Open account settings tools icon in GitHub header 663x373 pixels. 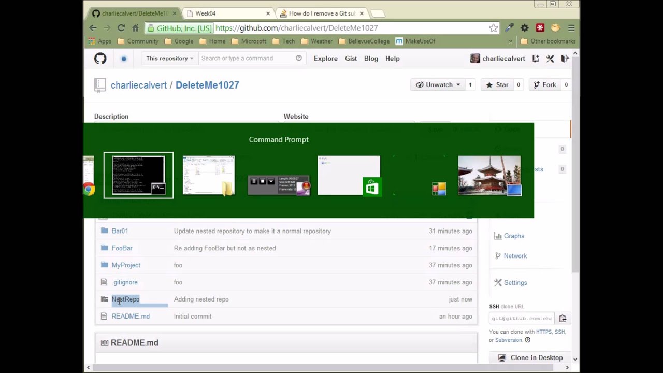pos(550,59)
